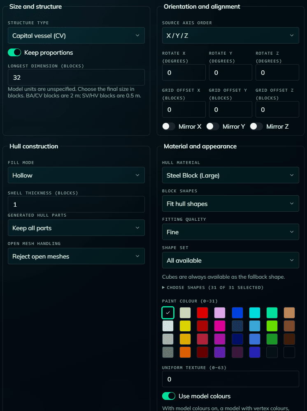
Task: Select the medium brown paint colour swatch
Action: (x=289, y=326)
